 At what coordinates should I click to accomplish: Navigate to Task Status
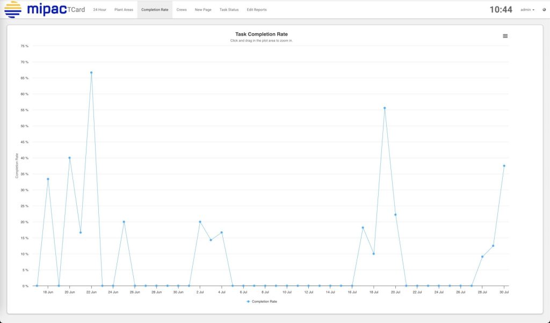(229, 10)
